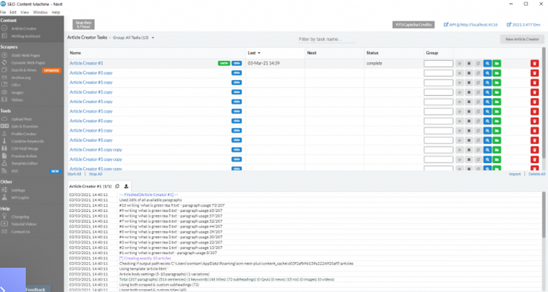Select the 'complete' status cell
The width and height of the screenshot is (548, 292).
coord(374,63)
